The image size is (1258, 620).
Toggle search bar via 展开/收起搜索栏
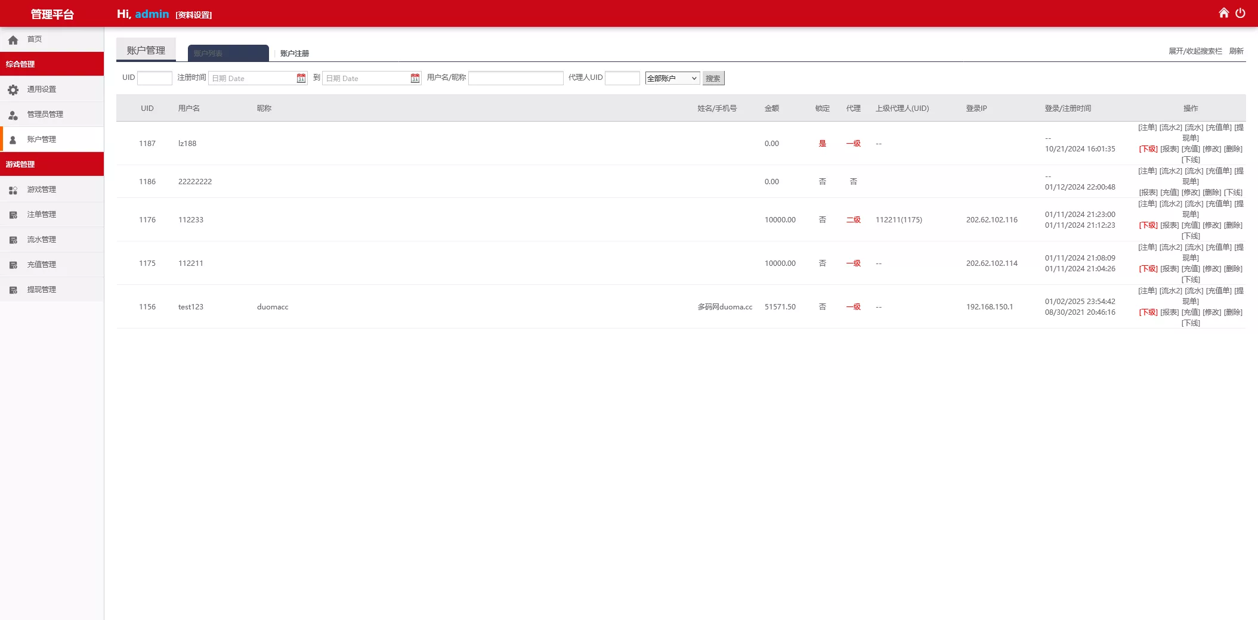(x=1195, y=51)
